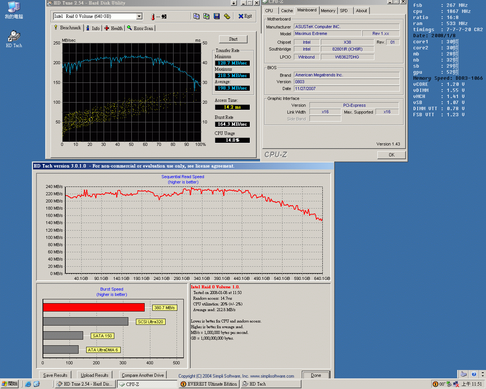Click the Rev 1.xx field in CPU-Z
Viewport: 486px width, 389px height.
pos(381,33)
